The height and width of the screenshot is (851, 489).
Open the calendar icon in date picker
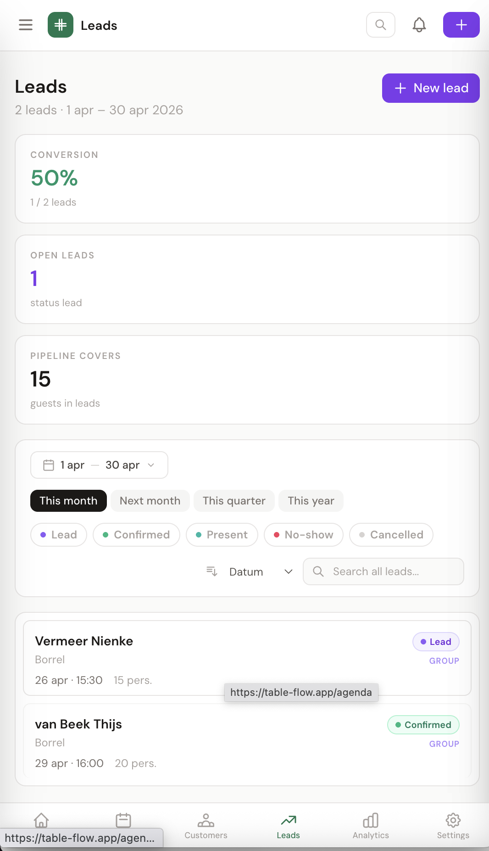48,465
